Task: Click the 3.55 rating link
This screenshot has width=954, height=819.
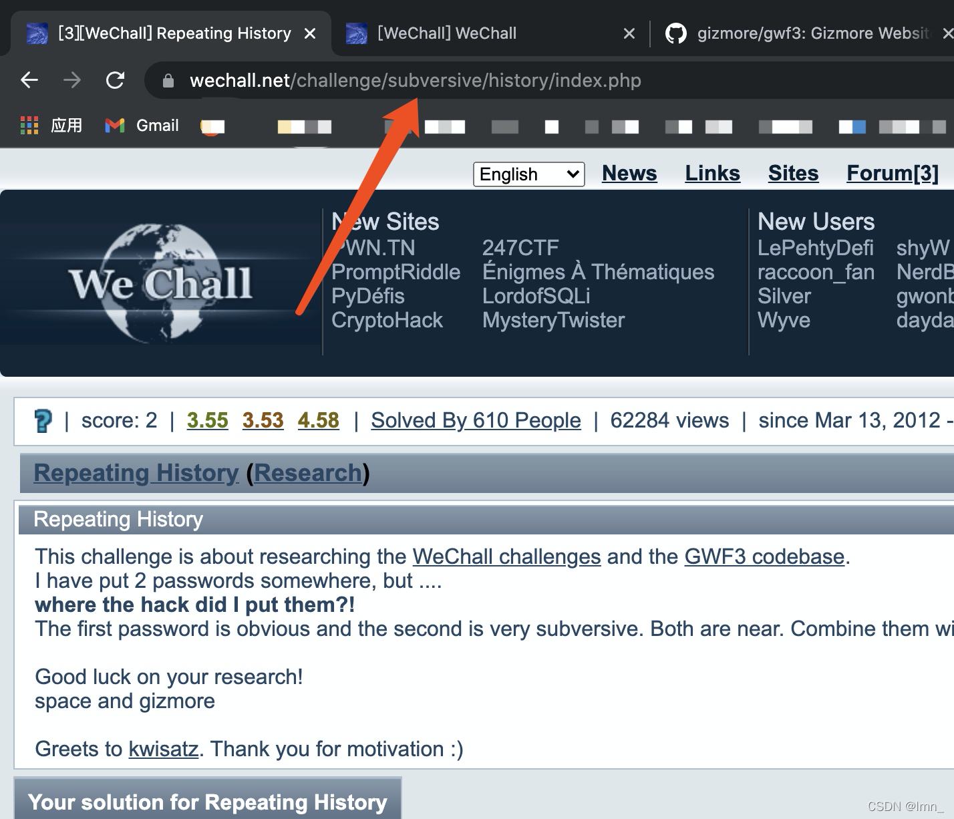Action: [207, 420]
